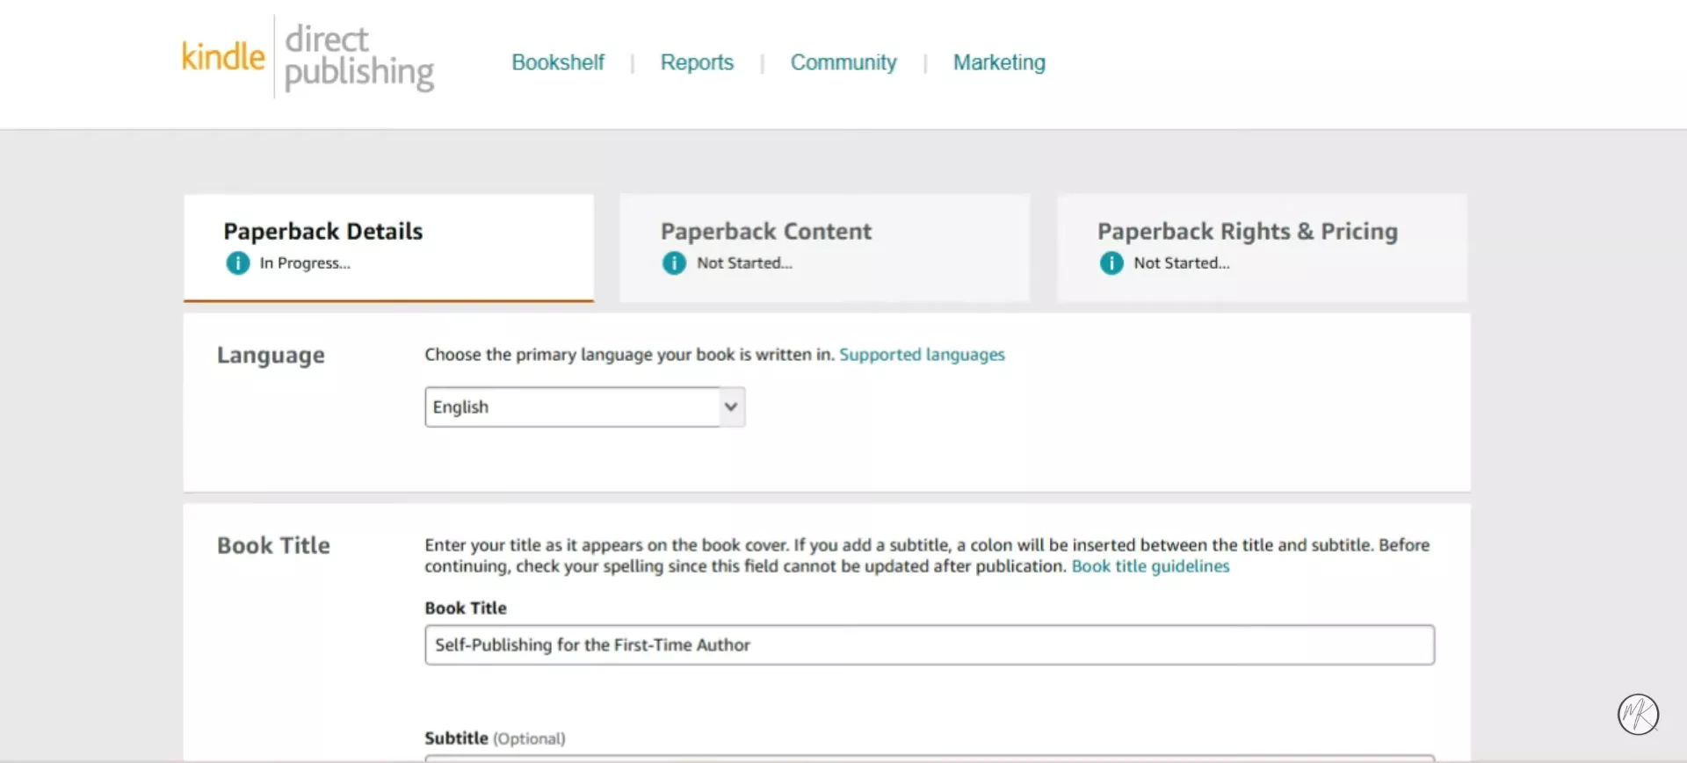Open the Marketing navigation link
The width and height of the screenshot is (1687, 763).
point(999,62)
